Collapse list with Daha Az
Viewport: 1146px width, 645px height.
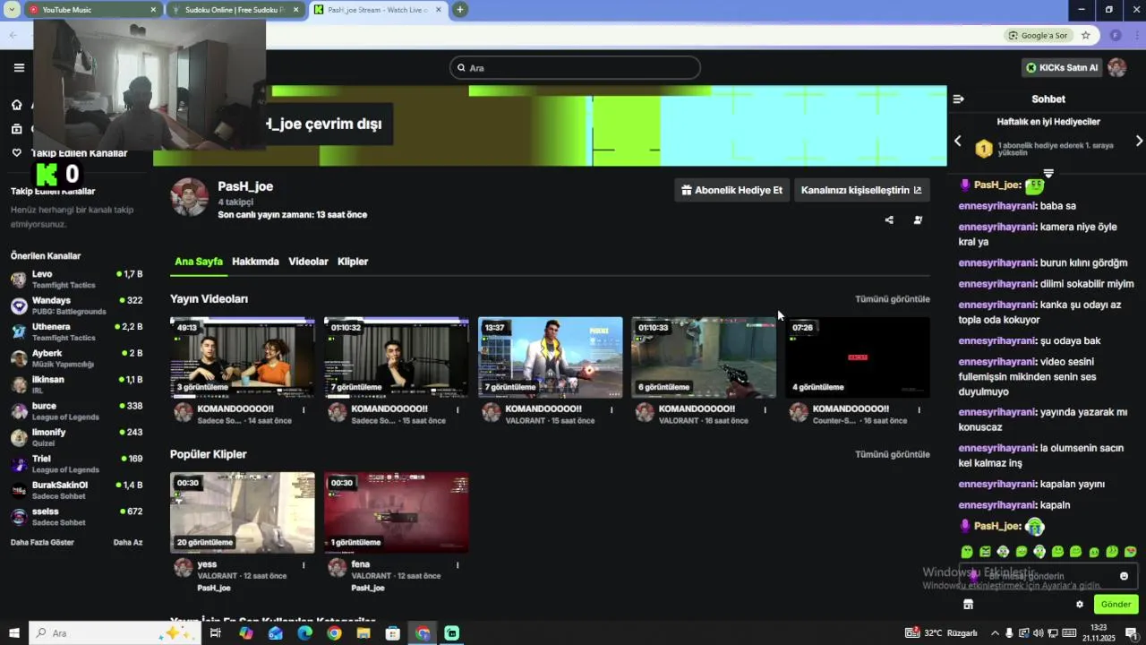(128, 542)
